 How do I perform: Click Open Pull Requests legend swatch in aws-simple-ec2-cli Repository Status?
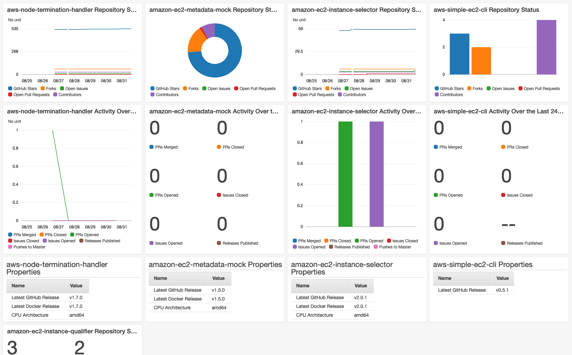[x=520, y=88]
